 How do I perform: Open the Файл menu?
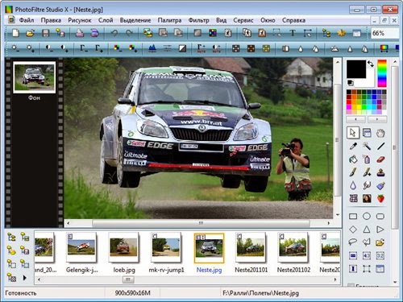pos(27,20)
